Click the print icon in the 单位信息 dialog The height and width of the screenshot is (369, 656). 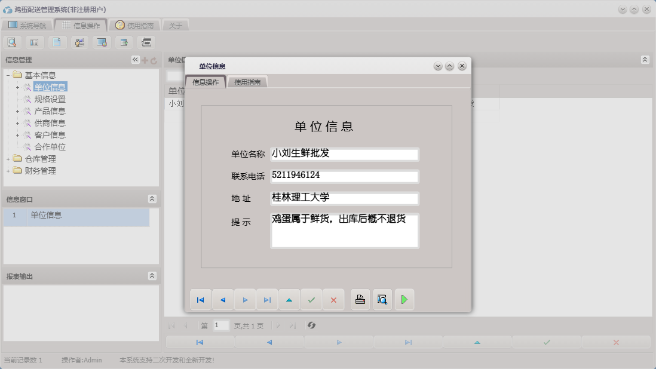click(x=360, y=299)
